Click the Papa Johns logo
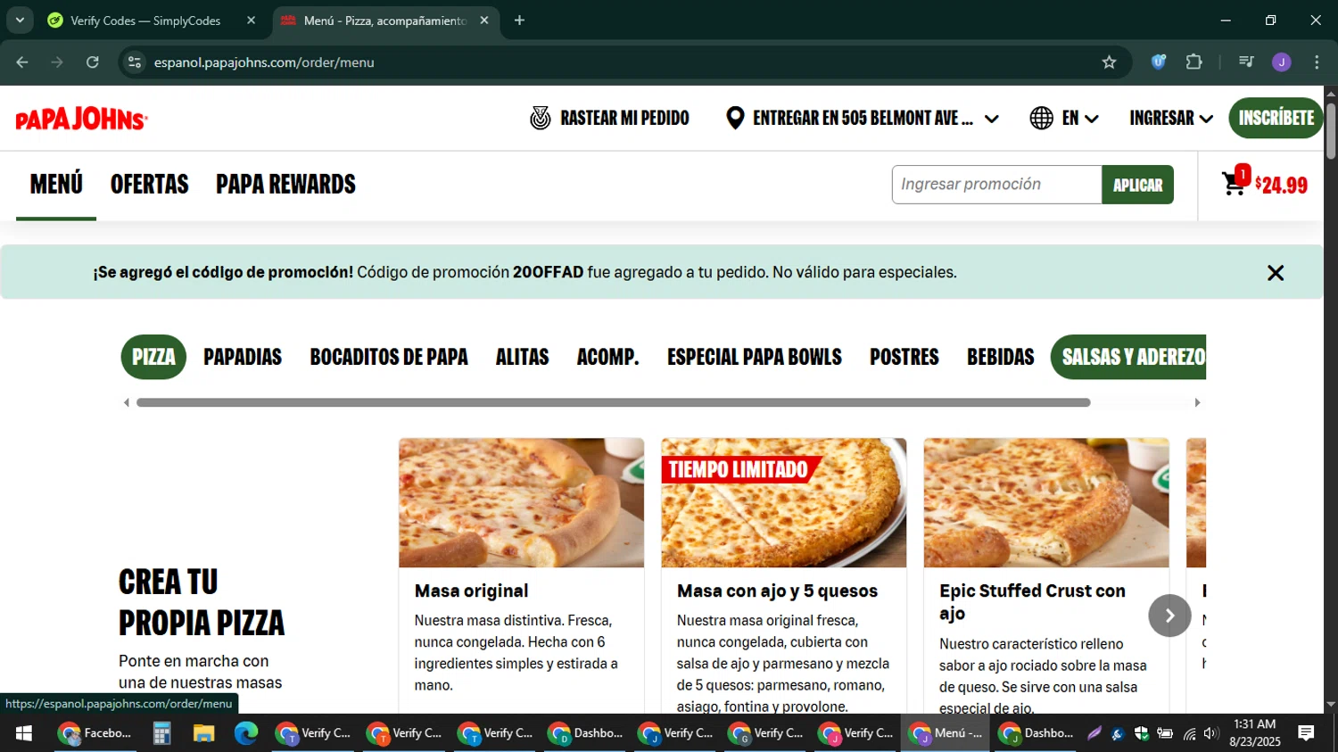 [x=82, y=119]
